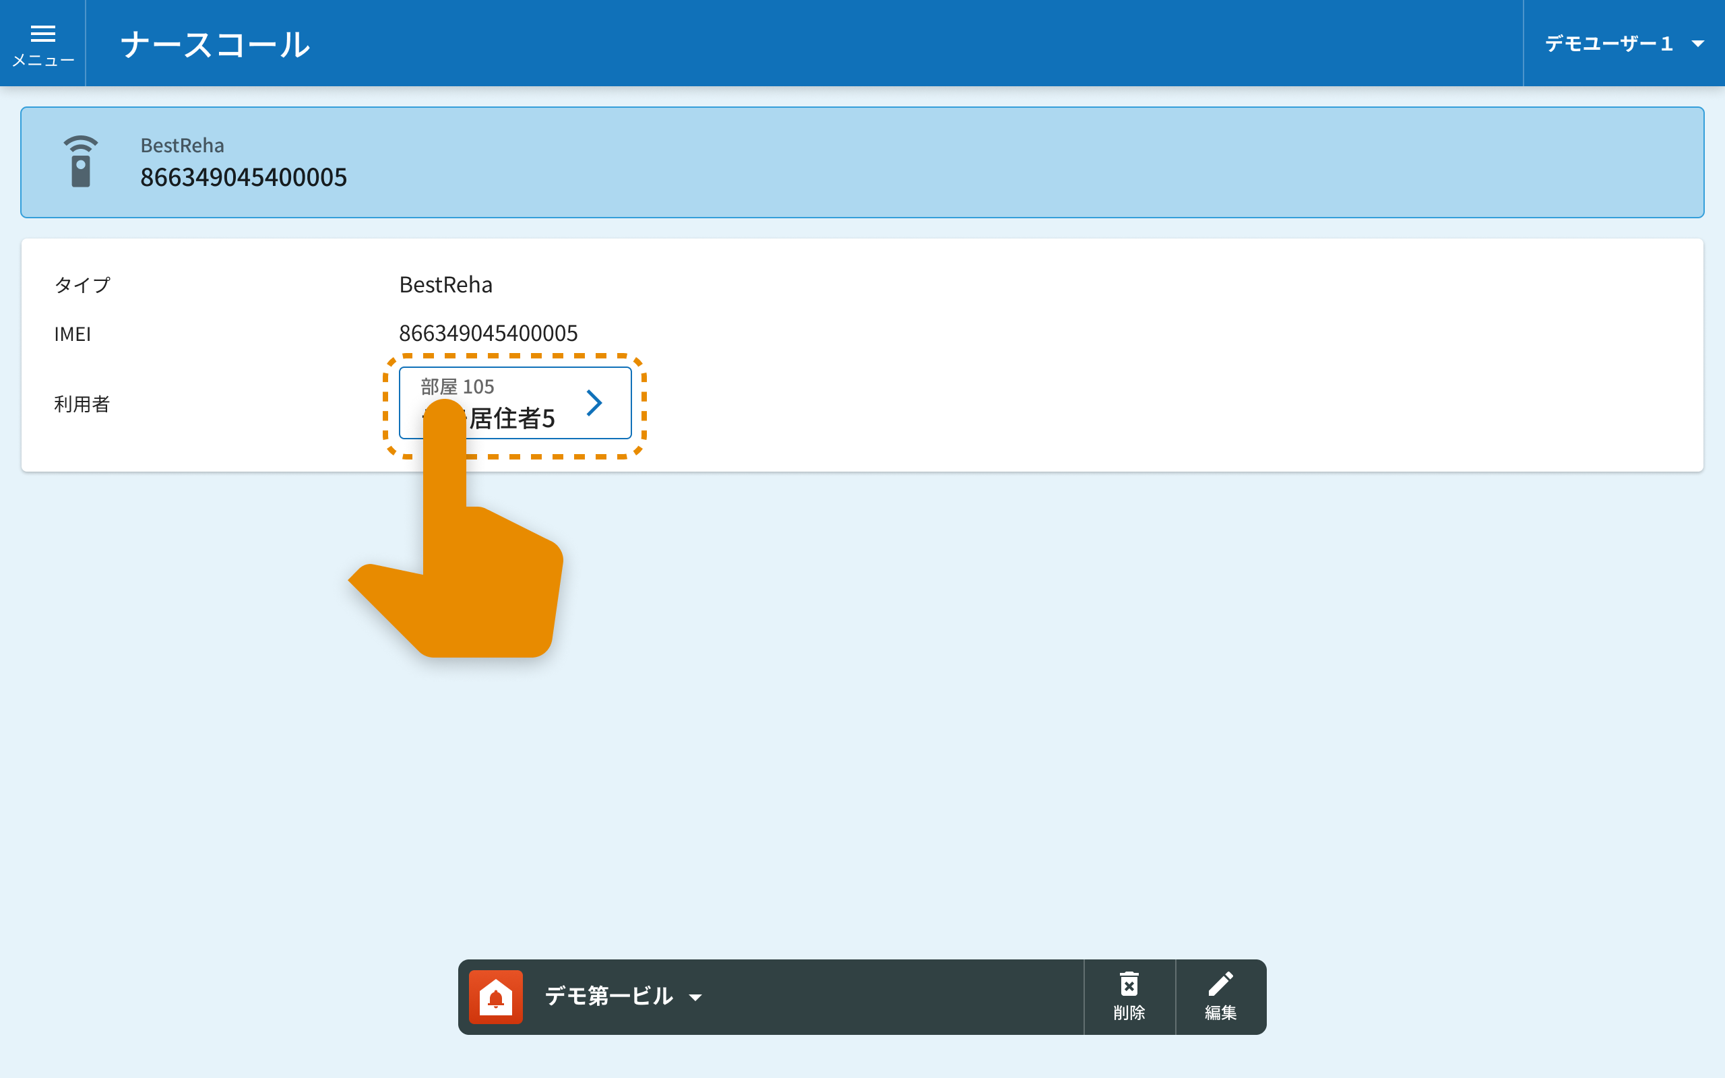This screenshot has width=1725, height=1078.
Task: Select the BestReha device header card
Action: [x=862, y=162]
